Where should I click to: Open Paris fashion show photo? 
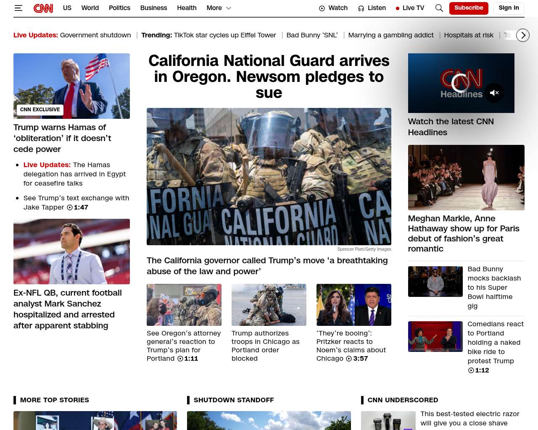pos(466,178)
